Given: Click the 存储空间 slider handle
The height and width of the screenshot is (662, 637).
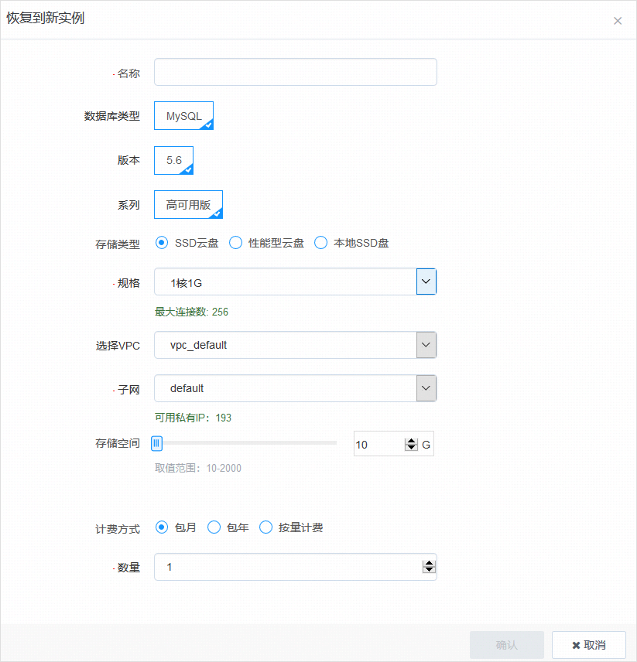Looking at the screenshot, I should click(156, 443).
